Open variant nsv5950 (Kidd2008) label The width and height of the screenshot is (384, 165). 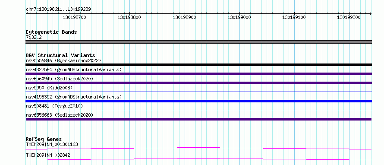(x=49, y=88)
